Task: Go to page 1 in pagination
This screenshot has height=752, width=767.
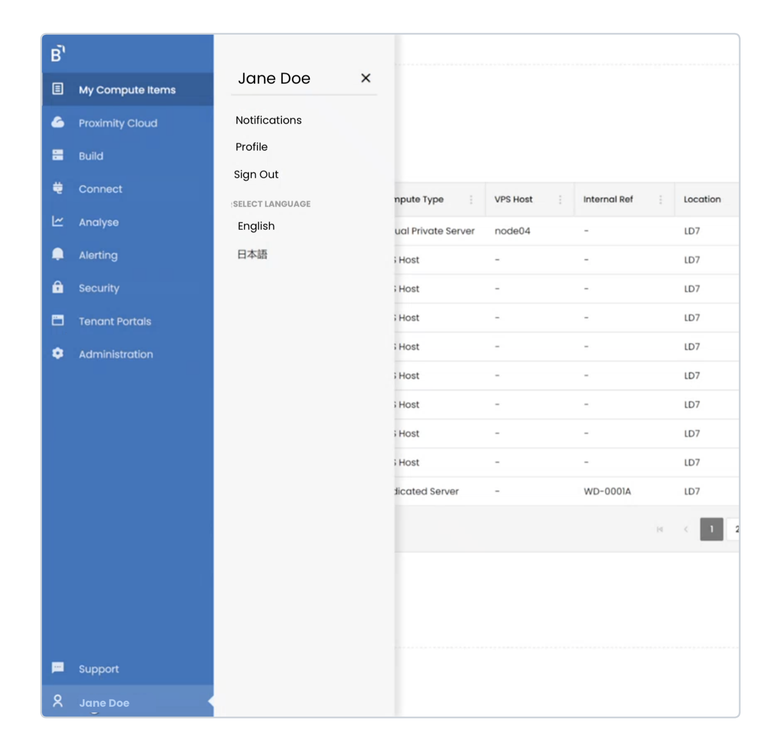Action: click(712, 529)
